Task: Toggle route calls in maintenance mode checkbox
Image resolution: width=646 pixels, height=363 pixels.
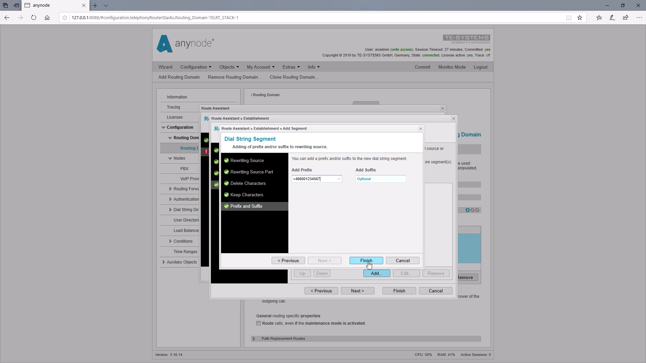Action: point(258,323)
